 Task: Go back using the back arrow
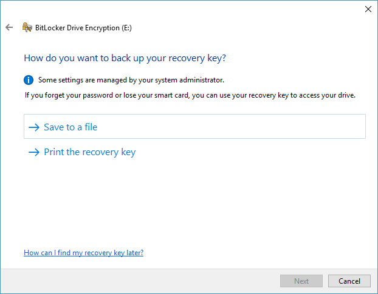click(9, 27)
